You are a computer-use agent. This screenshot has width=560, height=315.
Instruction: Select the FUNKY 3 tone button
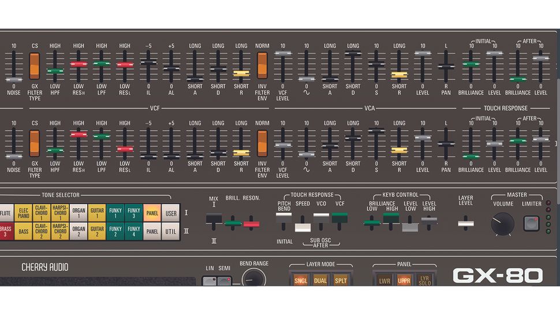tap(133, 213)
